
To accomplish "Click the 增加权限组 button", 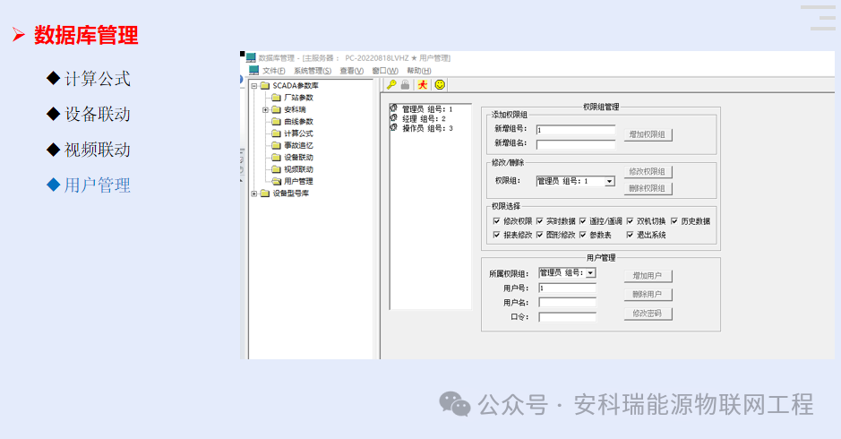I will coord(648,134).
